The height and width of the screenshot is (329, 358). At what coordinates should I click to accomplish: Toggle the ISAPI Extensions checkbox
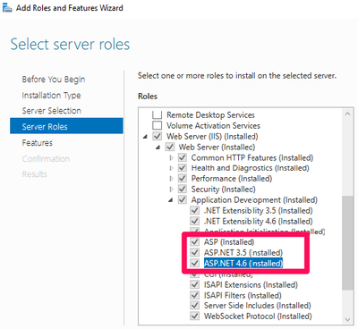195,284
